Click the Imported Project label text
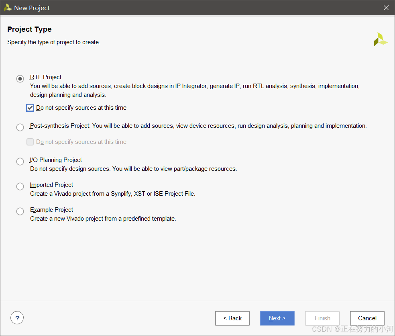Viewport: 395px width, 336px height. pos(51,185)
